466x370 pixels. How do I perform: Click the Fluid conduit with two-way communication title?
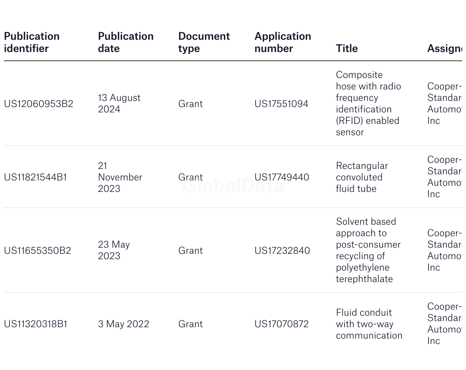369,324
